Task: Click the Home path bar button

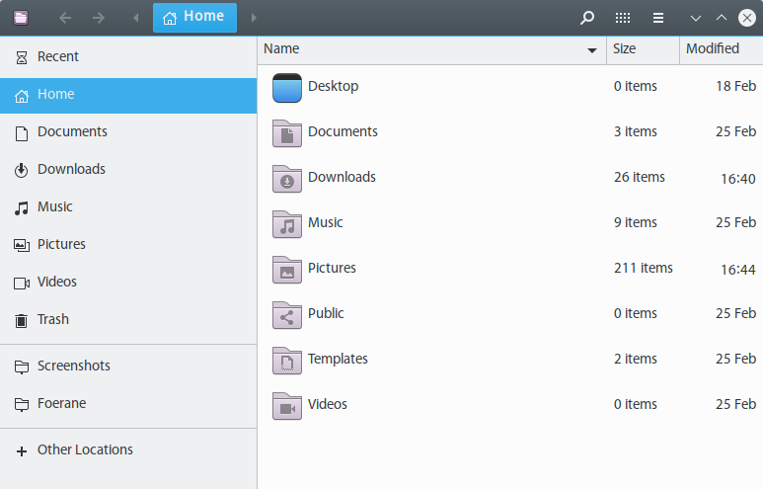Action: 194,17
